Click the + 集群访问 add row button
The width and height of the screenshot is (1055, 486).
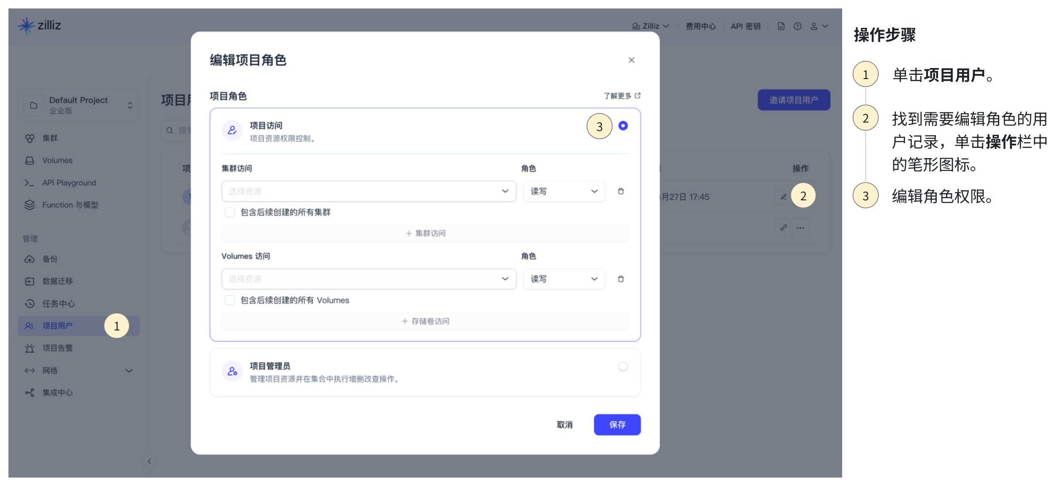coord(425,233)
